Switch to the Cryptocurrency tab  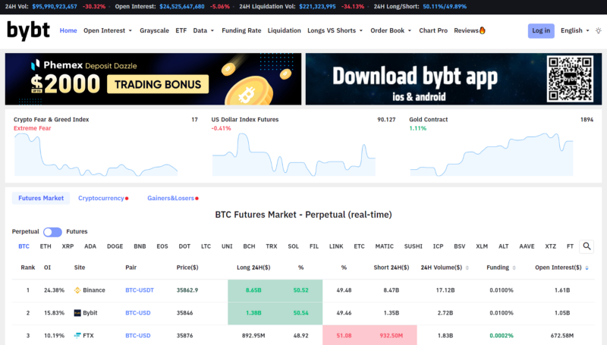tap(103, 198)
